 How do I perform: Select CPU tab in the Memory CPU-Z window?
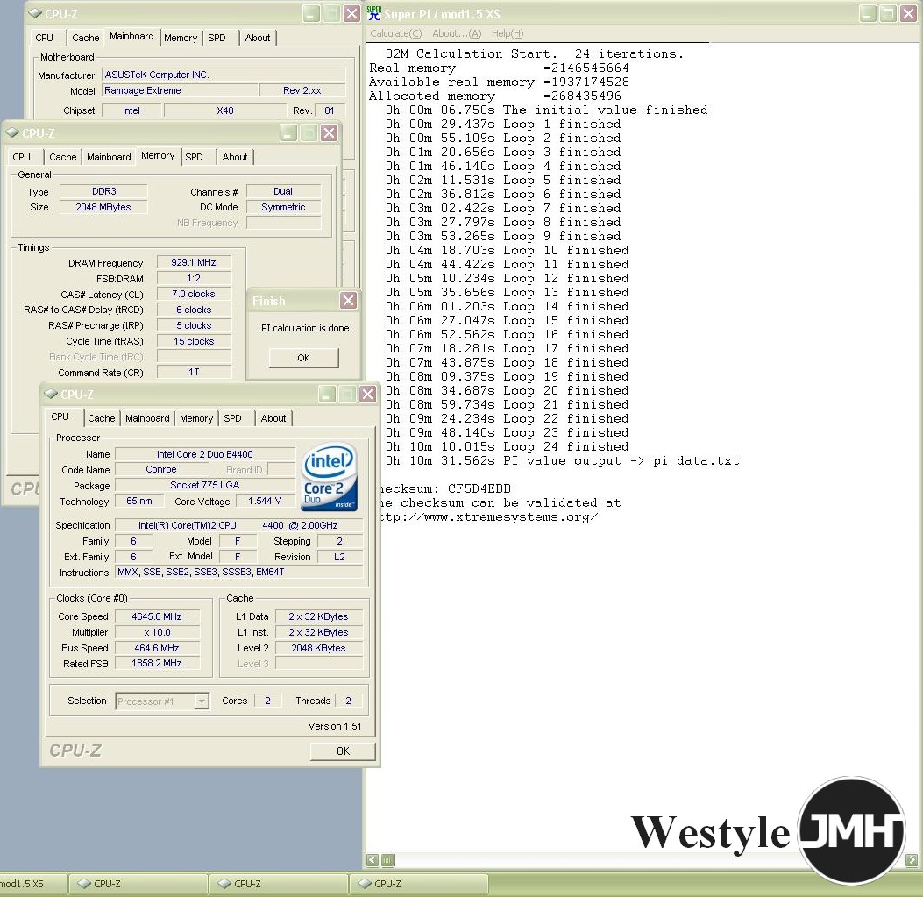(21, 157)
